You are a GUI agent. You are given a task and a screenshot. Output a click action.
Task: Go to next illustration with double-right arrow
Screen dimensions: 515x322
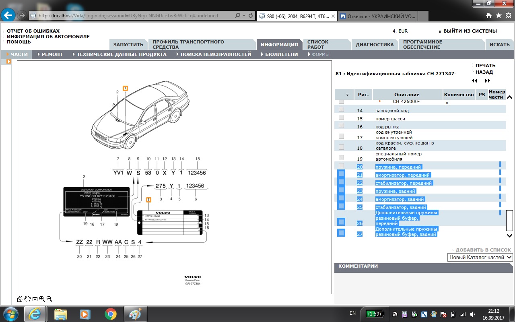click(488, 81)
